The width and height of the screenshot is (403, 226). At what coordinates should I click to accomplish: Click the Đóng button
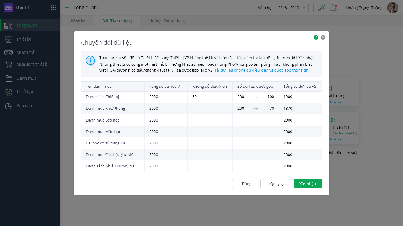(x=246, y=184)
